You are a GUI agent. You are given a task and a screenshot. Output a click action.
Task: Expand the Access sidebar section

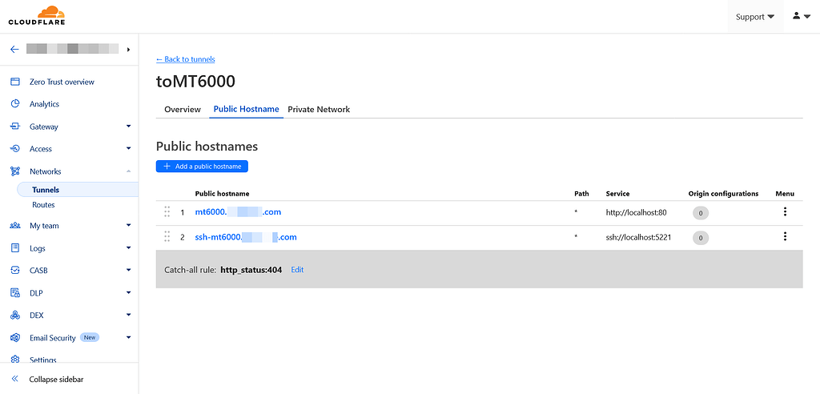tap(128, 149)
